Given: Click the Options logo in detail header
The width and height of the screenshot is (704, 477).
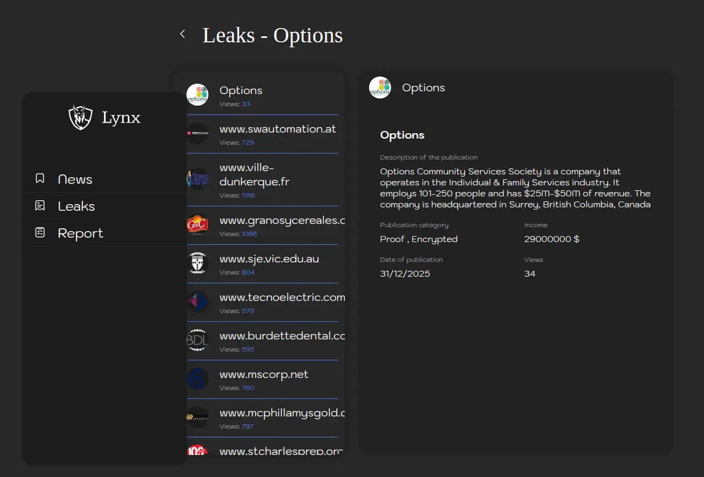Looking at the screenshot, I should [380, 87].
